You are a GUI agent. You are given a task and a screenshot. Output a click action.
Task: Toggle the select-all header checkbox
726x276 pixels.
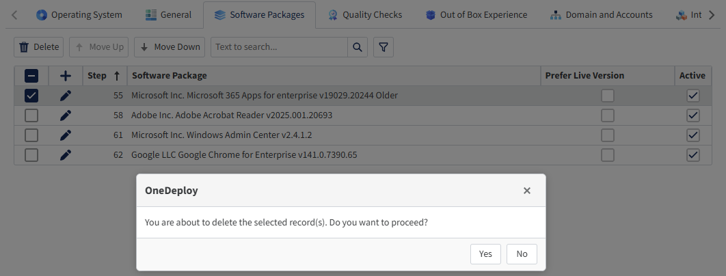[31, 76]
